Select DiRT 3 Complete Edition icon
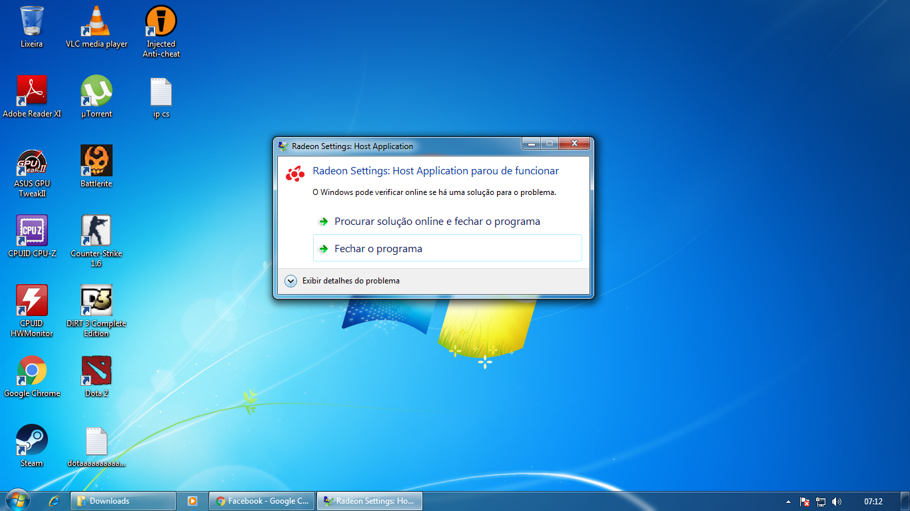 [x=97, y=311]
